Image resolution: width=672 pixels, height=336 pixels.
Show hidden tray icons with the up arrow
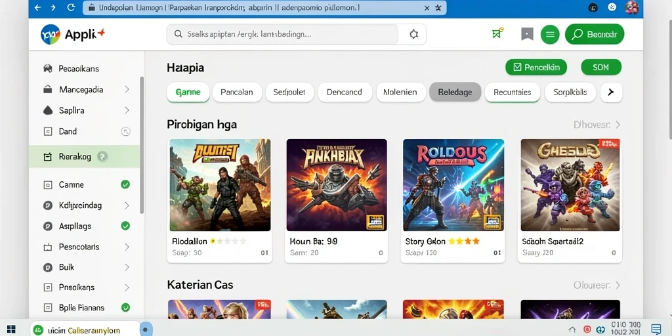click(572, 329)
